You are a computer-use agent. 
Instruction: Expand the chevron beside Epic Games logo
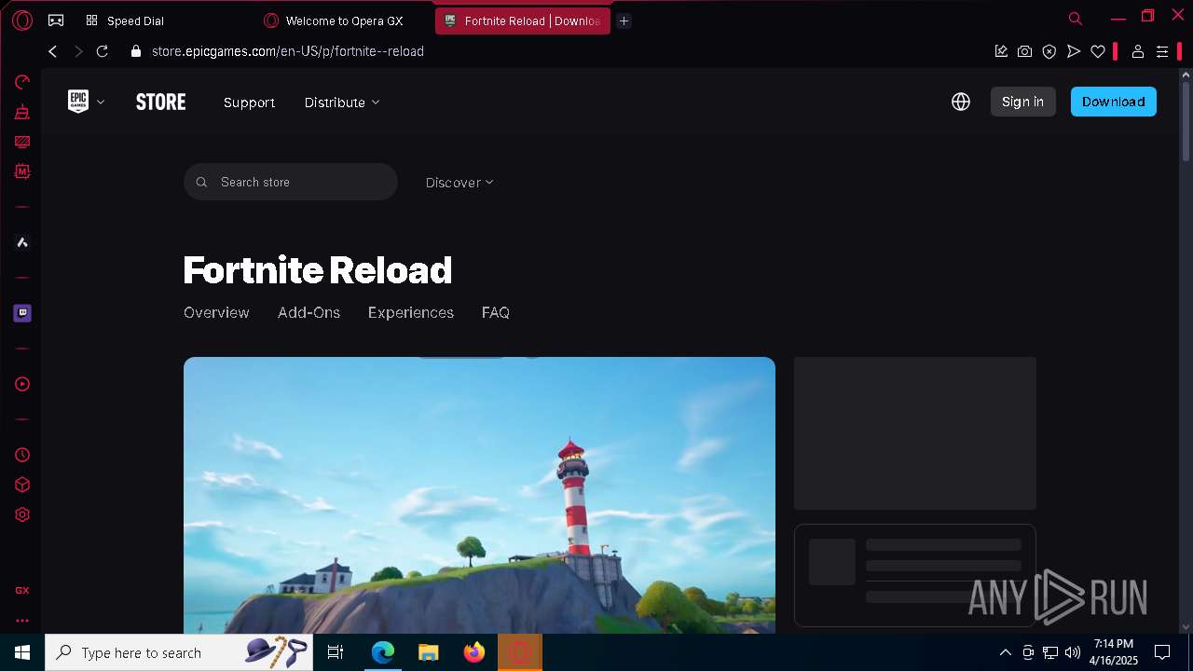coord(101,102)
